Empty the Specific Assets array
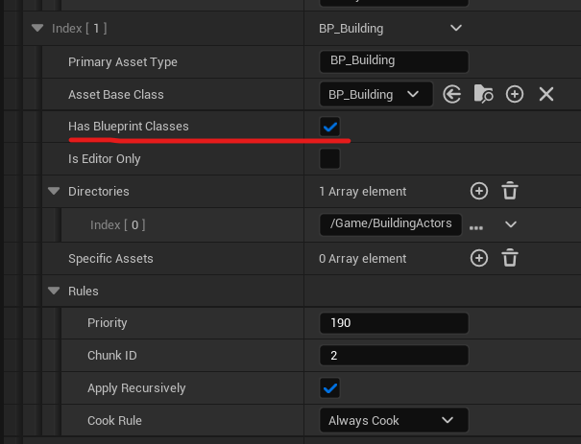The height and width of the screenshot is (444, 581). pos(510,258)
